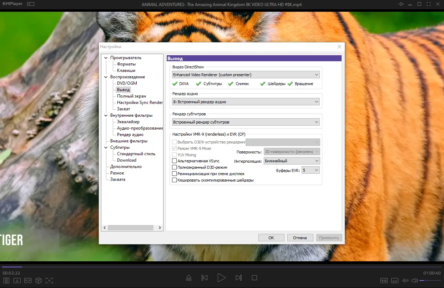Click the compact mode icon beside KMPlayer logo

(x=31, y=4)
